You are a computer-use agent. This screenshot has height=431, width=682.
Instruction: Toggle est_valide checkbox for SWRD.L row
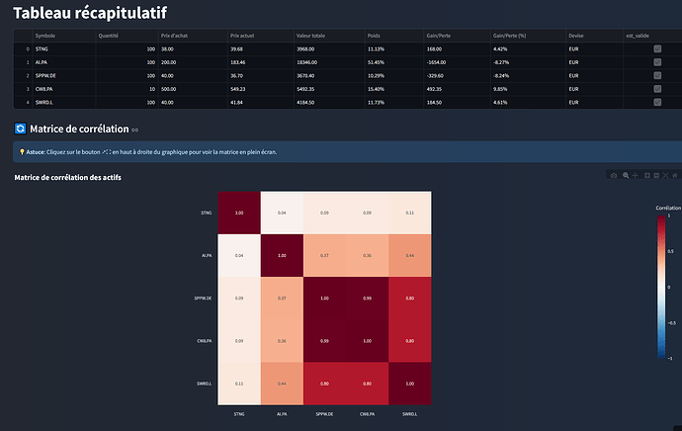657,102
